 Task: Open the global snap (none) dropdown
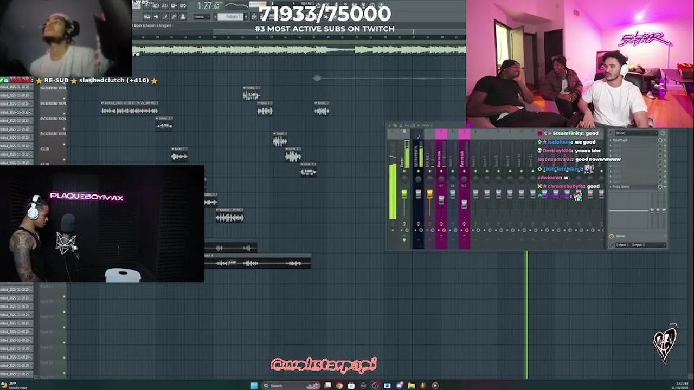202,17
